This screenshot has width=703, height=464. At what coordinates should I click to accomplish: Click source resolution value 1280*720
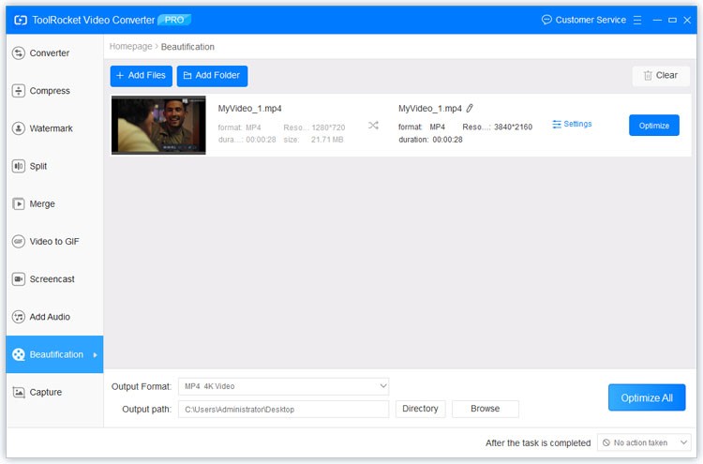point(328,127)
